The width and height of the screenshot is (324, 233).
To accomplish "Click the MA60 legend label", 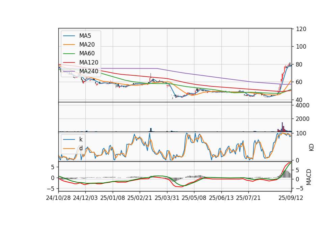I will (87, 54).
